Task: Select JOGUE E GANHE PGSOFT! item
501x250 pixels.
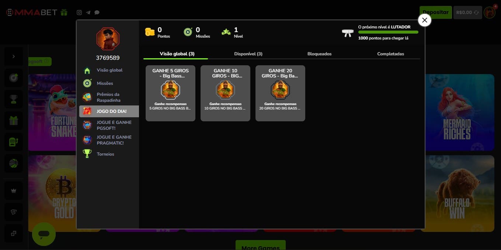Action: point(114,125)
